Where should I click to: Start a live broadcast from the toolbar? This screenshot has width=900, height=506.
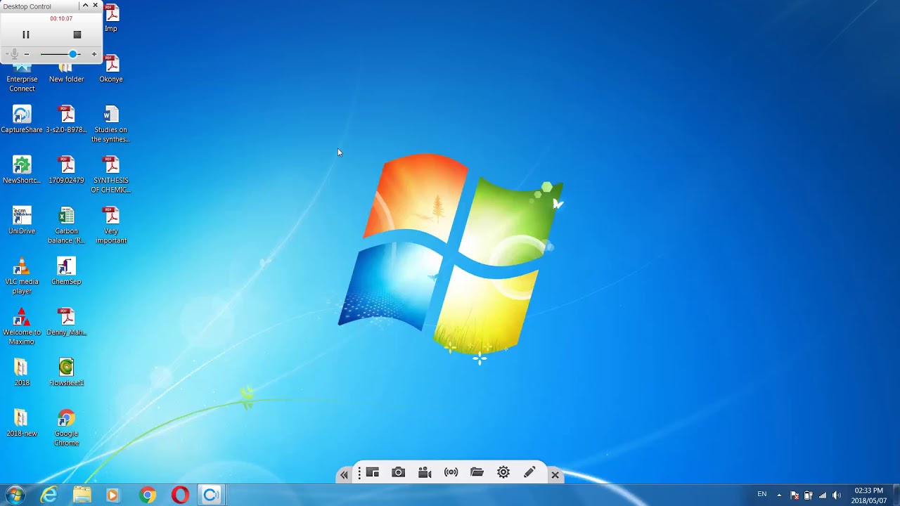coord(451,473)
